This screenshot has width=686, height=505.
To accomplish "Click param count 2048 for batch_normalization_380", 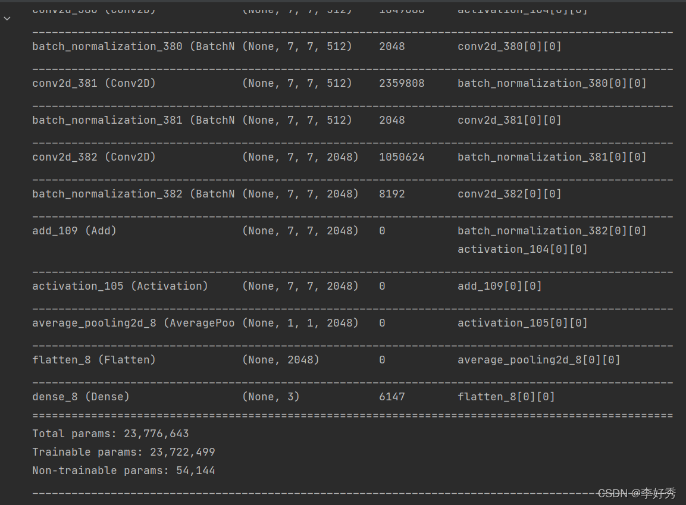I will (392, 46).
